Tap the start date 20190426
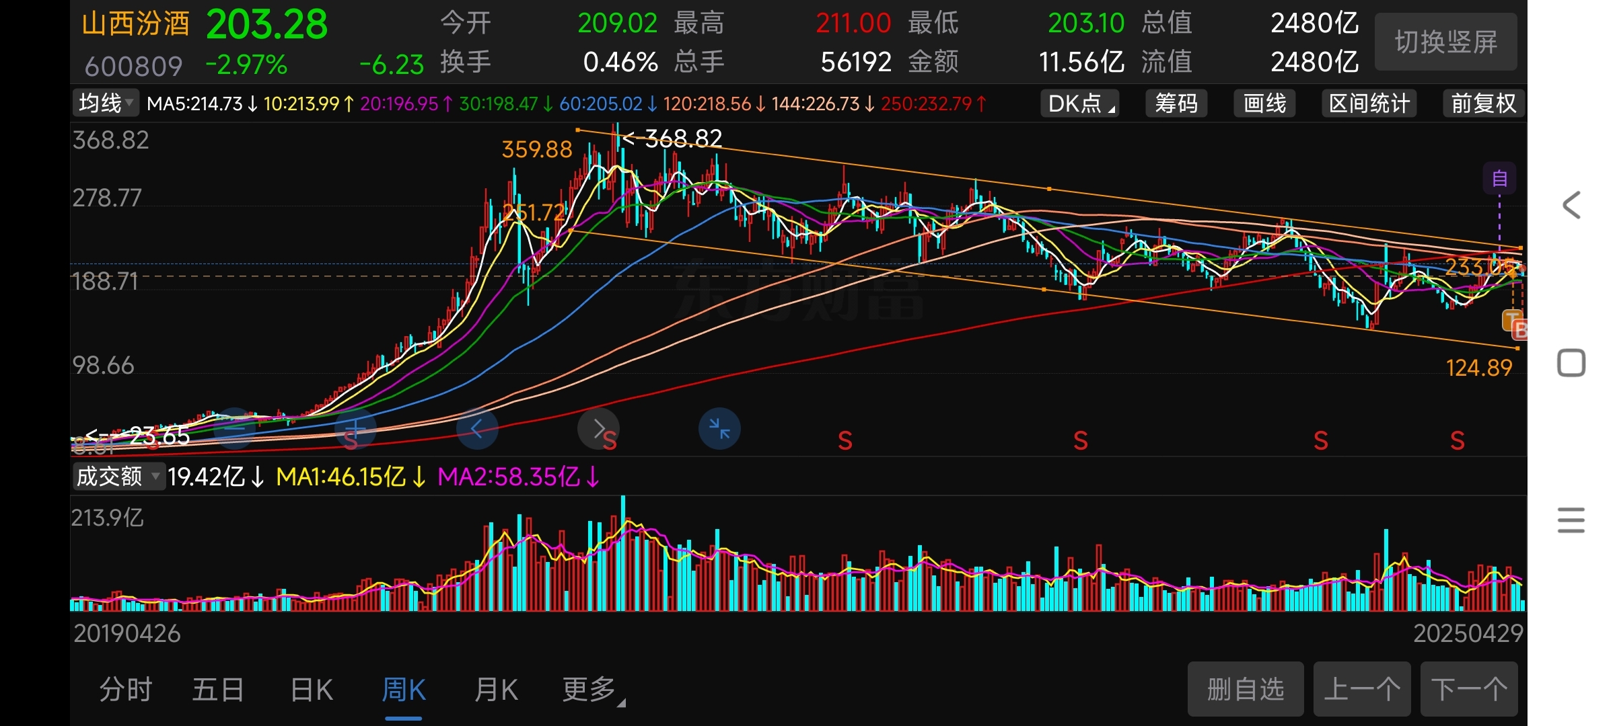This screenshot has width=1615, height=726. pos(127,633)
